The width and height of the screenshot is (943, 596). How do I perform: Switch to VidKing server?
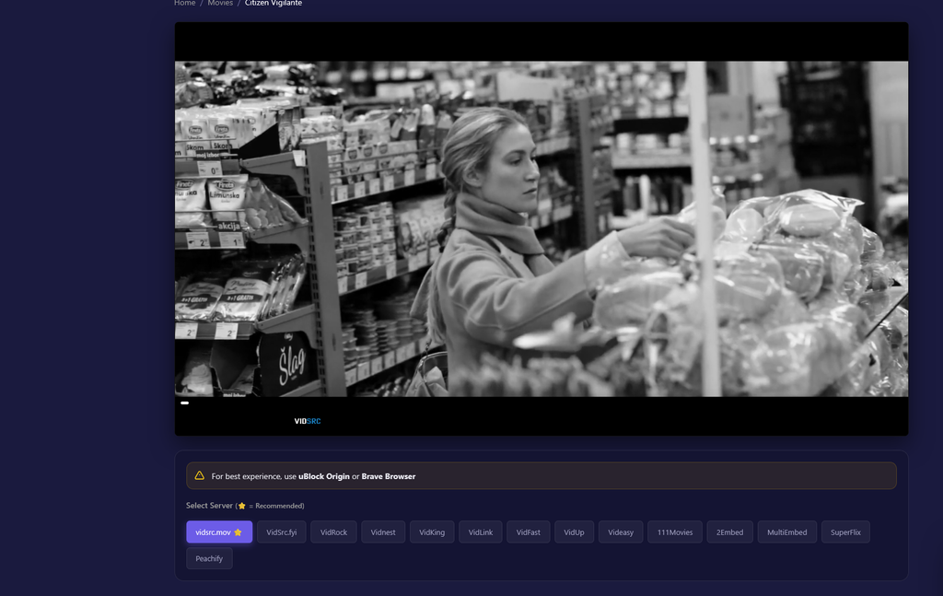click(x=432, y=532)
